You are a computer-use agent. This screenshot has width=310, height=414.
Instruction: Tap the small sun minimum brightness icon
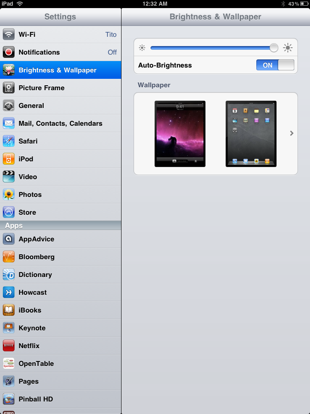(x=142, y=48)
